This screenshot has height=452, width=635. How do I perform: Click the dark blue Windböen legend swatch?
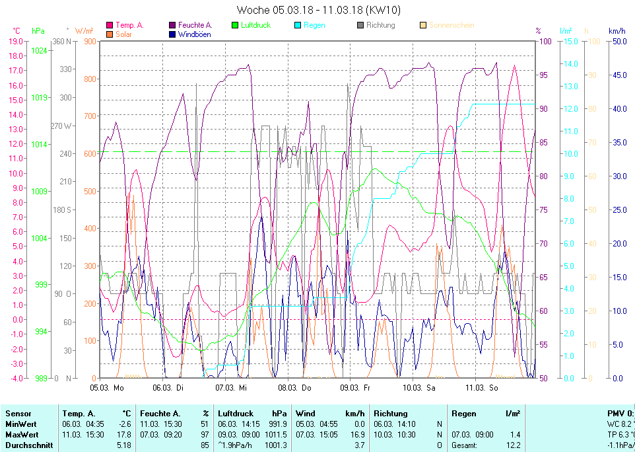click(x=172, y=34)
